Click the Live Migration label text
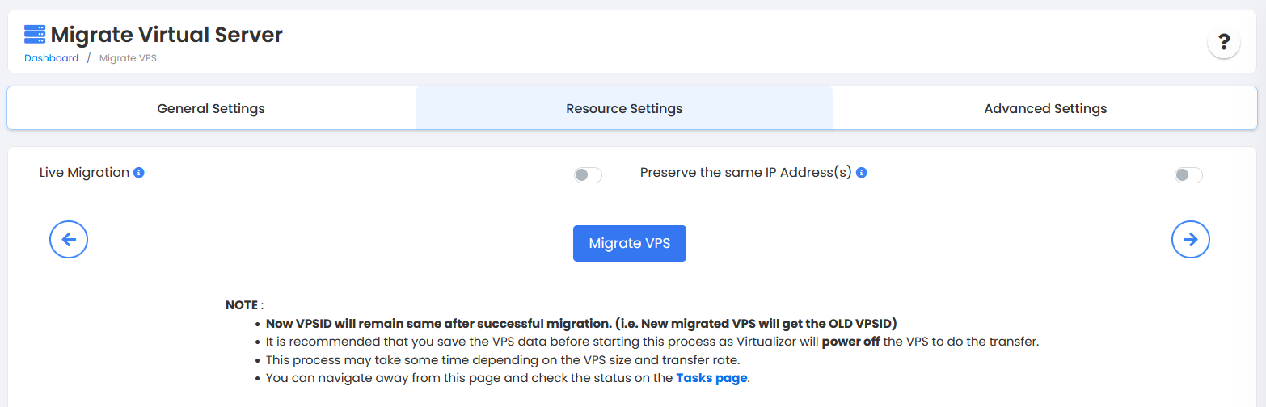 [84, 172]
